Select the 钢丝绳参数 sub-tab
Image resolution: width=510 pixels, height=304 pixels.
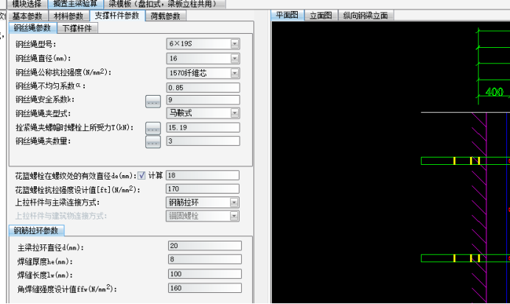coord(32,28)
